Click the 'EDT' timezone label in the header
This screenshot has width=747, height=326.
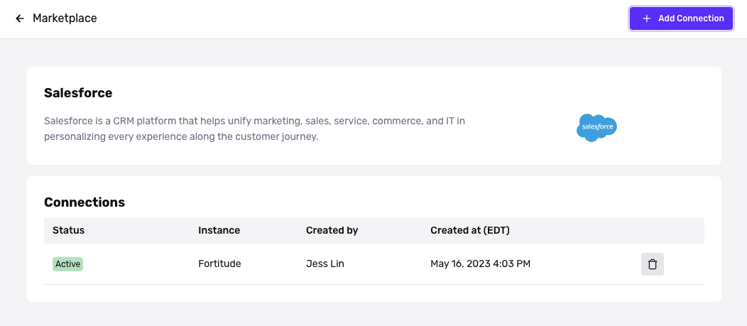[x=494, y=230]
